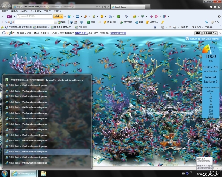Screen dimensions: 222x177
Task: Click the Windows Start orb
Action: click(5, 174)
